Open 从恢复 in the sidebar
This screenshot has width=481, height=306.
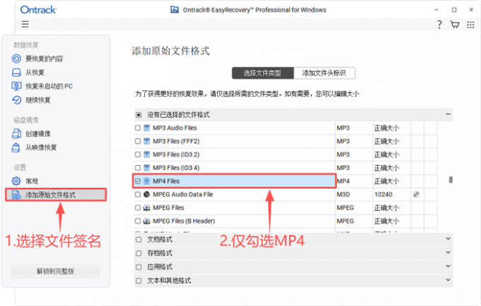(35, 72)
